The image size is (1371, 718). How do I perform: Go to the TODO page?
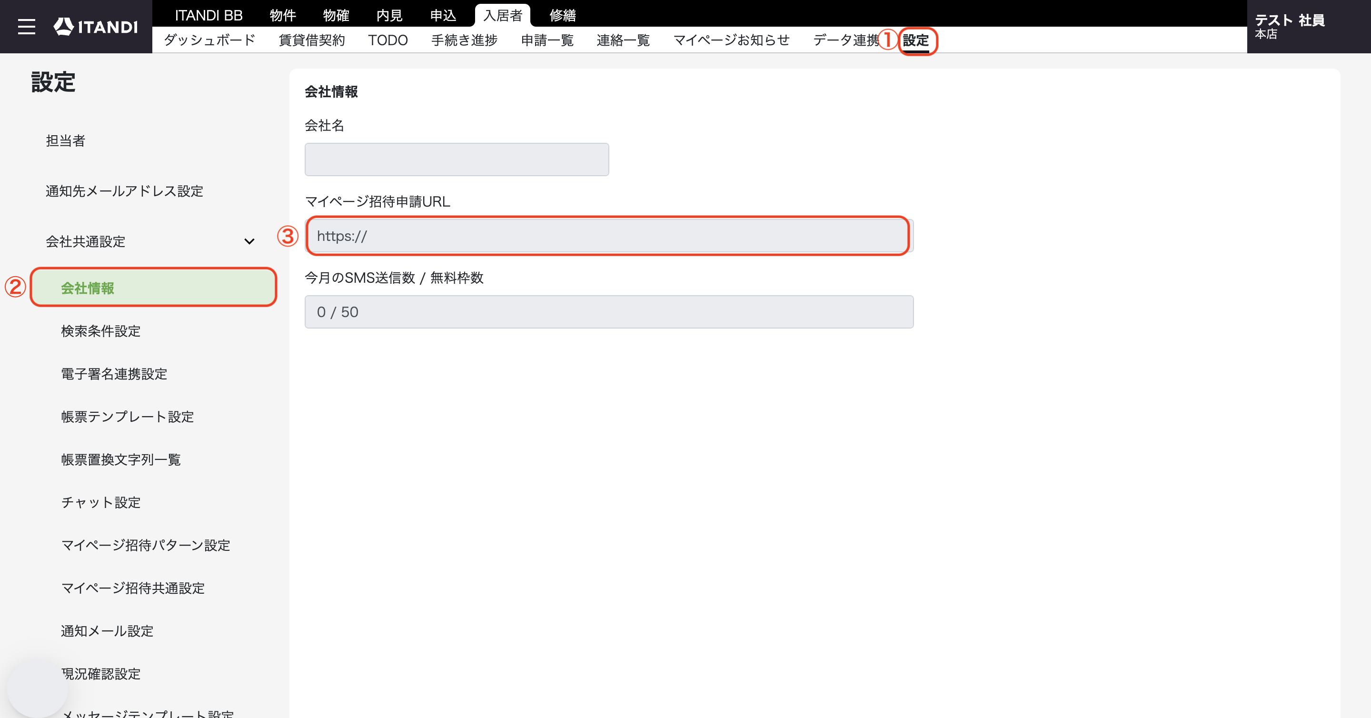(x=388, y=40)
